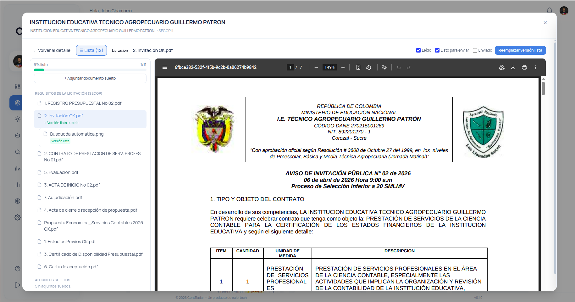Print the PDF document
The image size is (575, 302).
click(x=524, y=67)
